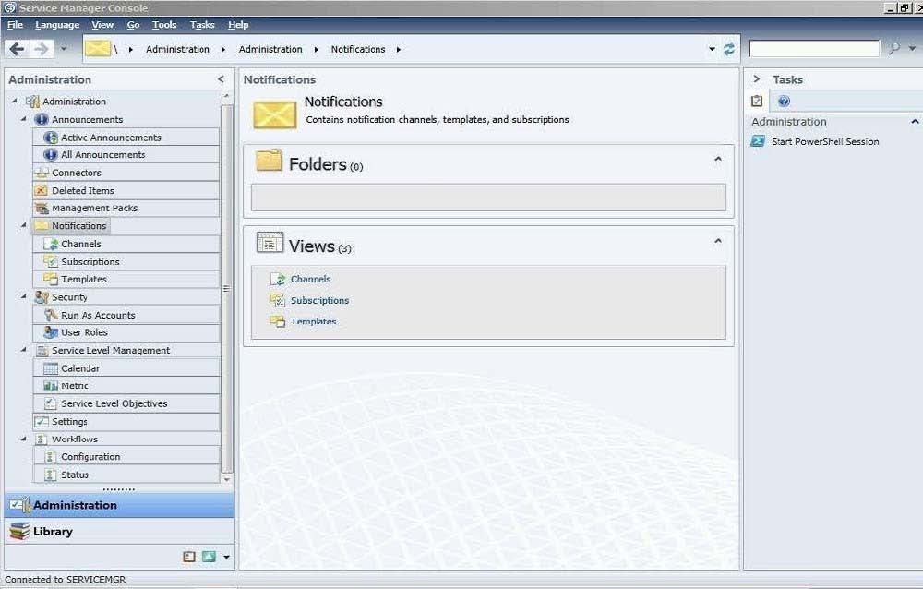The image size is (923, 589).
Task: Click the Subscriptions icon in navigation tree
Action: pyautogui.click(x=51, y=261)
